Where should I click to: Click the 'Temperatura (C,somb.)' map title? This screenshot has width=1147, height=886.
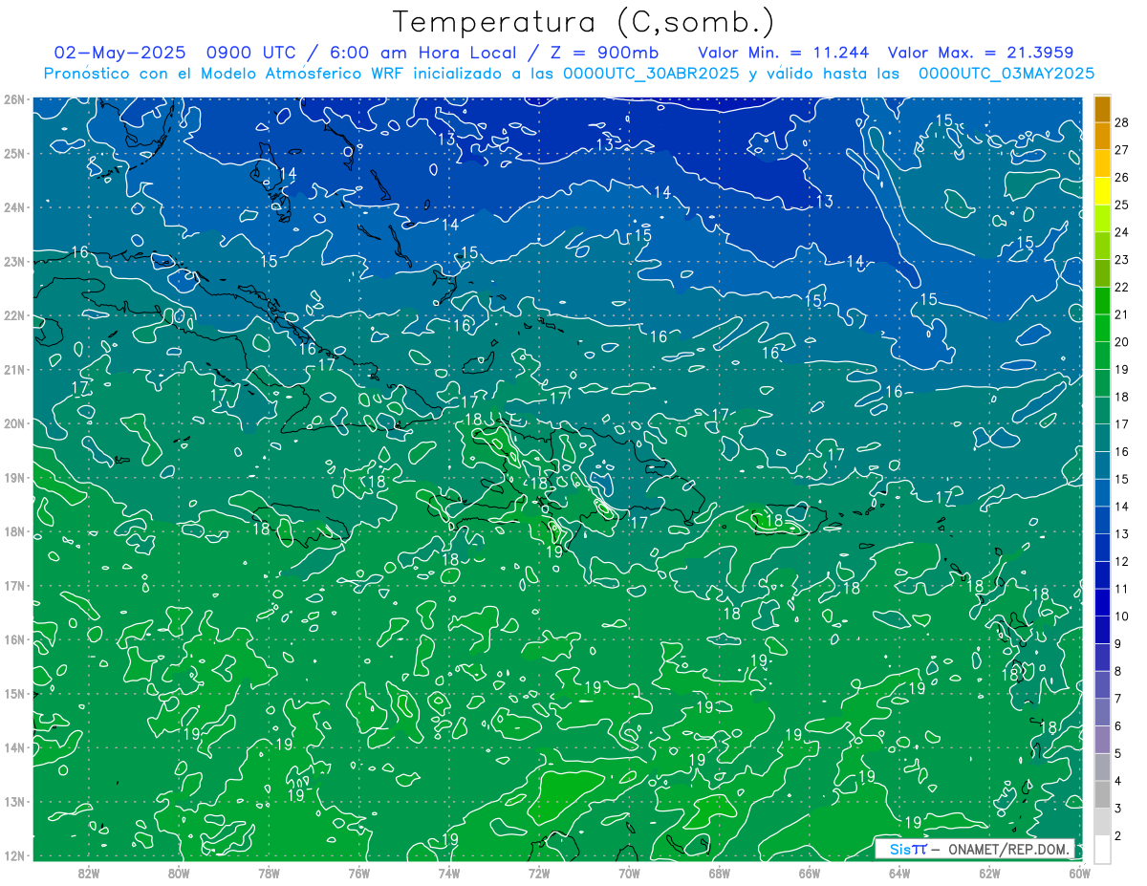click(x=584, y=22)
